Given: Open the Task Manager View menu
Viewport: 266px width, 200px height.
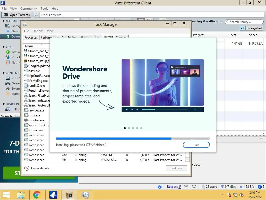Looking at the screenshot, I should pos(50,31).
